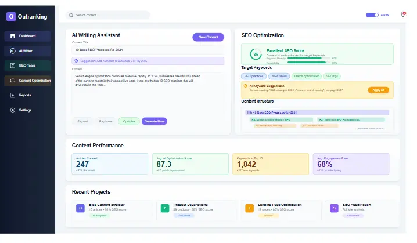417x243 pixels.
Task: Click the 'In Progress' status badge
Action: pos(99,216)
